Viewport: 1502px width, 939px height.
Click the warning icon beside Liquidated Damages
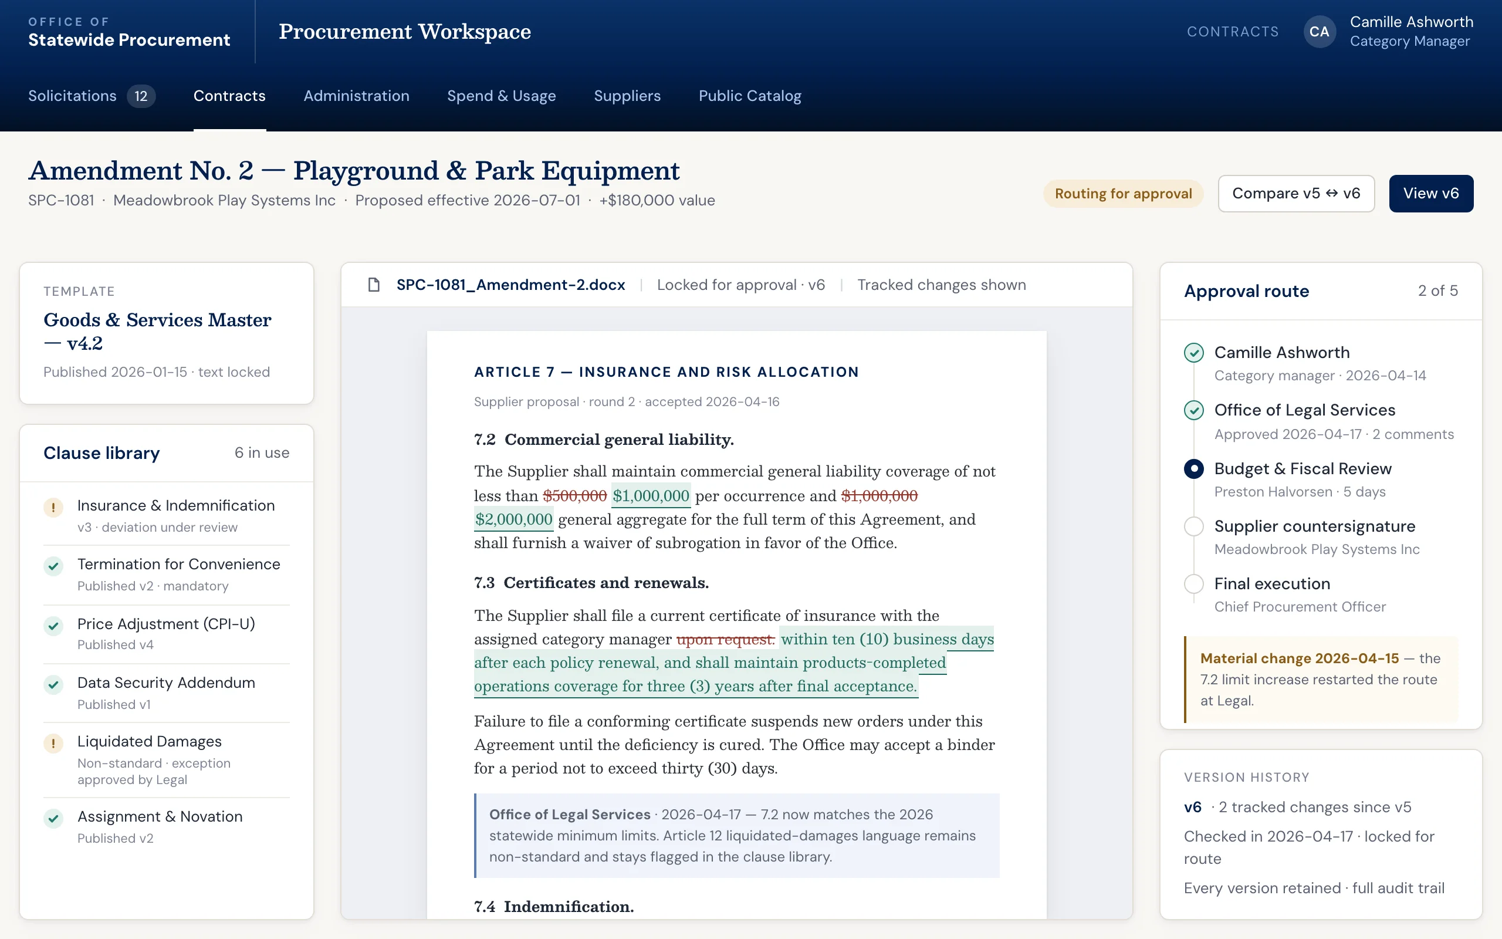(53, 743)
